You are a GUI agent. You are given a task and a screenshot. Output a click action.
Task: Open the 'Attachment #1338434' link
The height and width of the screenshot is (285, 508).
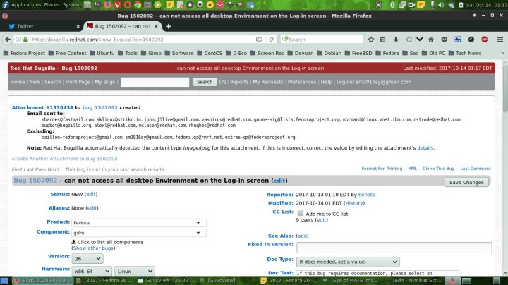tap(42, 107)
